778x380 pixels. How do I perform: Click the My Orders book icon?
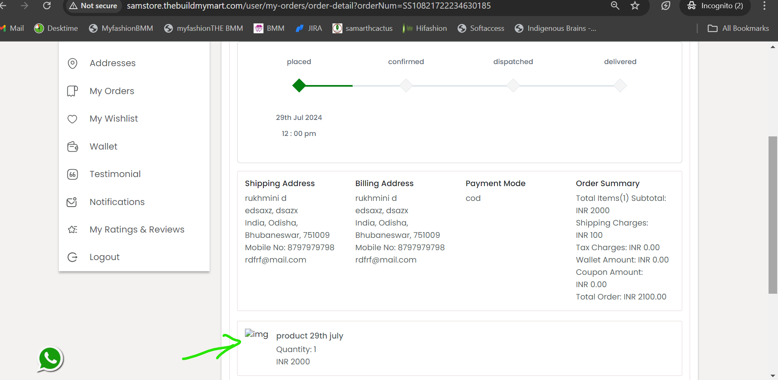72,91
